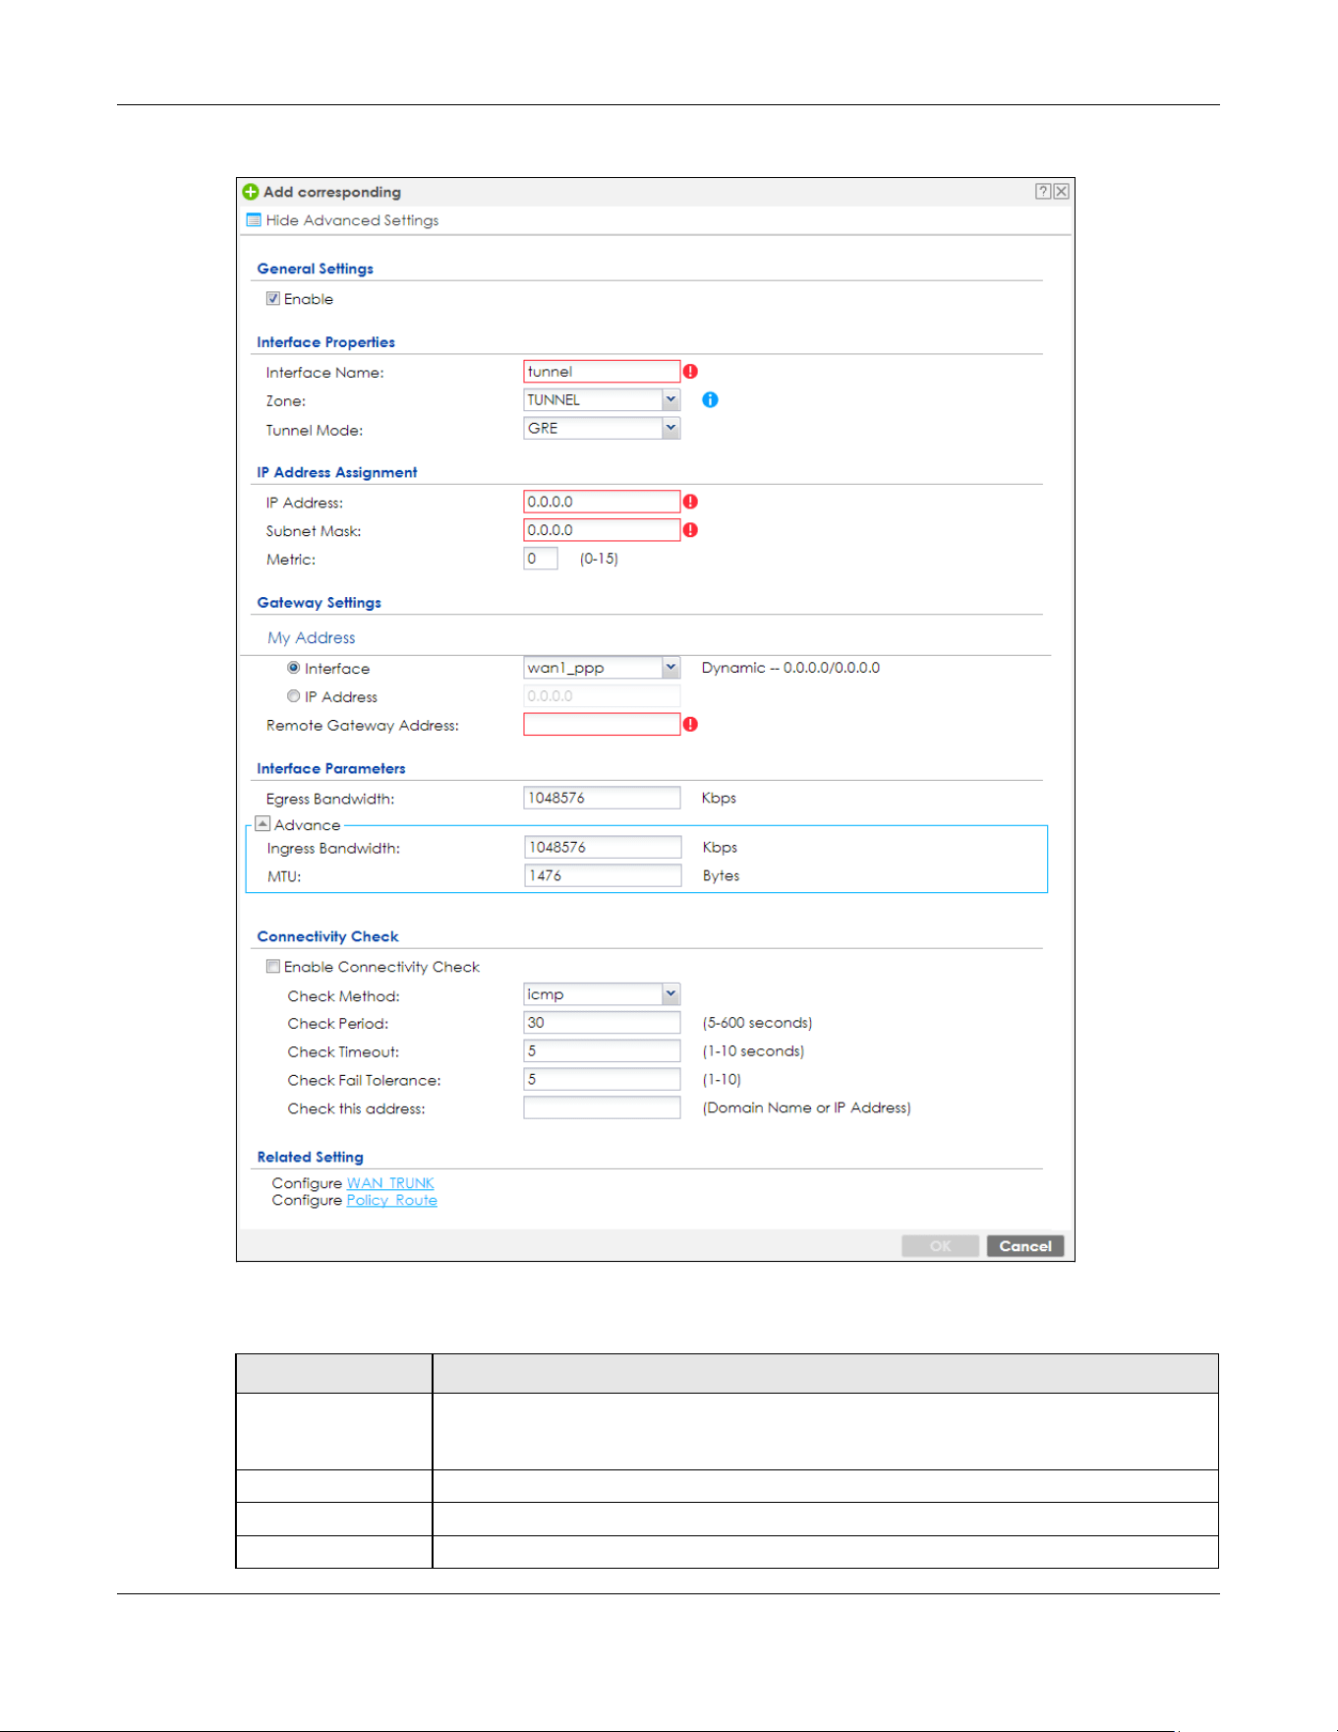Click the help question mark icon
Image resolution: width=1338 pixels, height=1732 pixels.
coord(1043,192)
